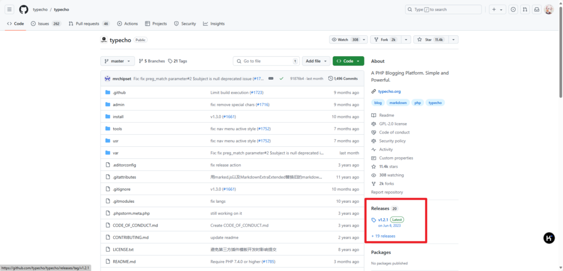563x271 pixels.
Task: Click the blog topic tag
Action: [378, 103]
